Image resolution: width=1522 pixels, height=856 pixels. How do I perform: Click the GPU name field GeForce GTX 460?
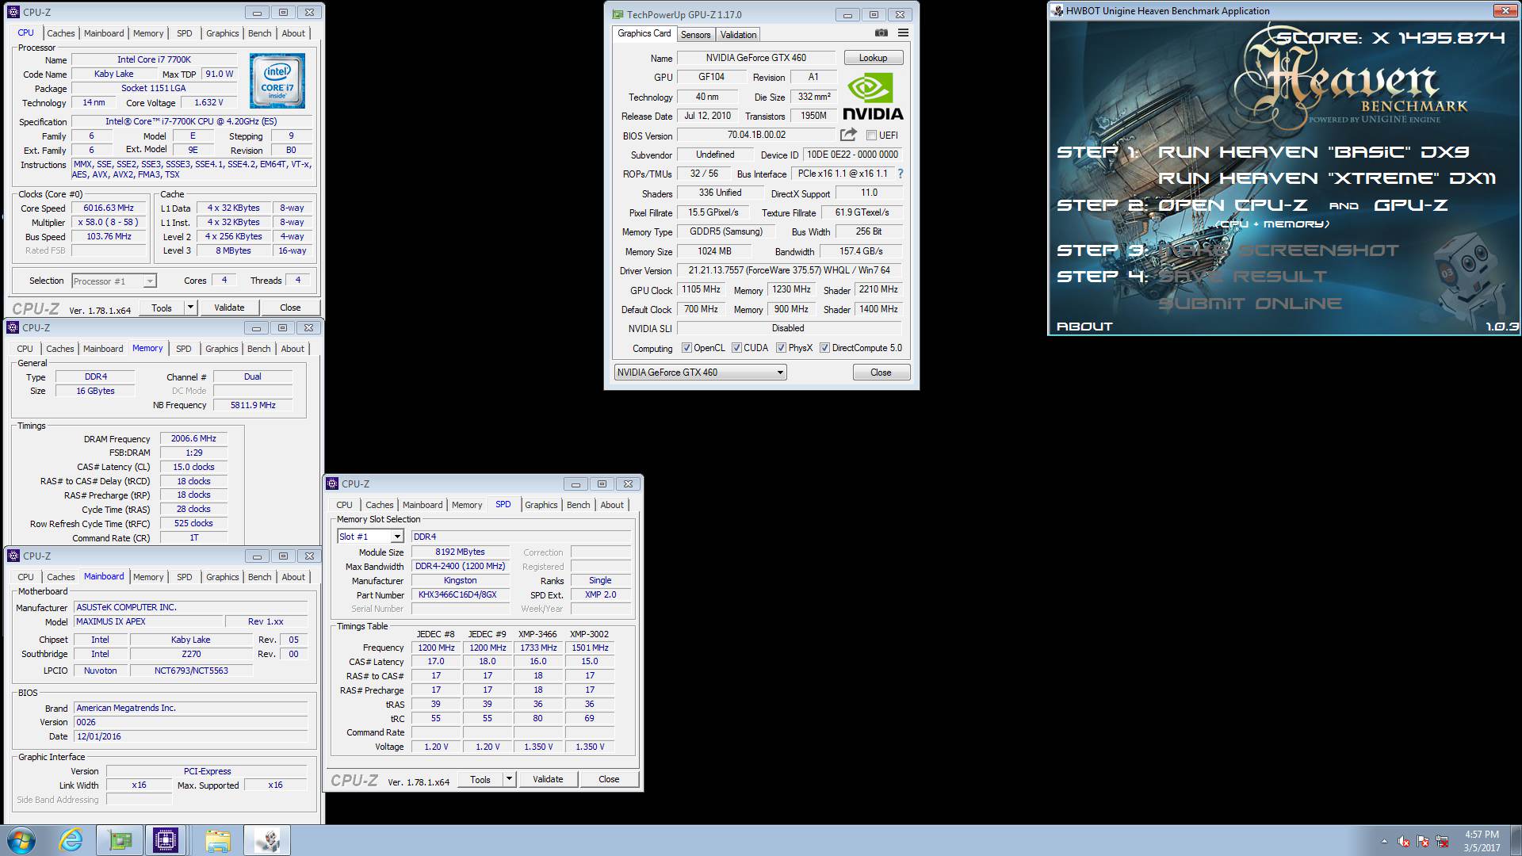click(756, 58)
